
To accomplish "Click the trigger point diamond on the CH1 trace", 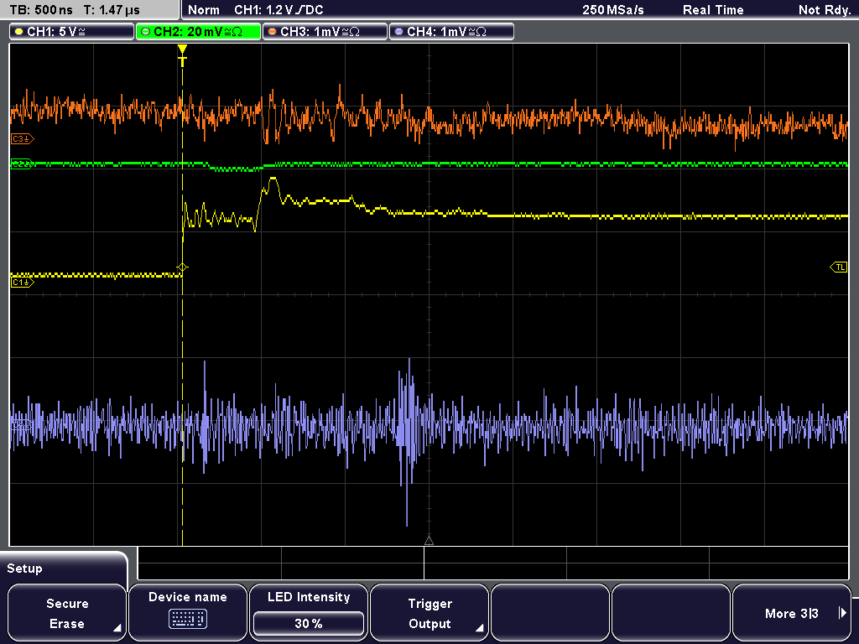I will (x=182, y=267).
